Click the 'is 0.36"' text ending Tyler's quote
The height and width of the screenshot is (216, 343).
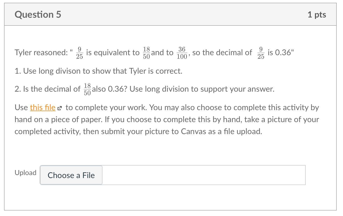click(281, 53)
